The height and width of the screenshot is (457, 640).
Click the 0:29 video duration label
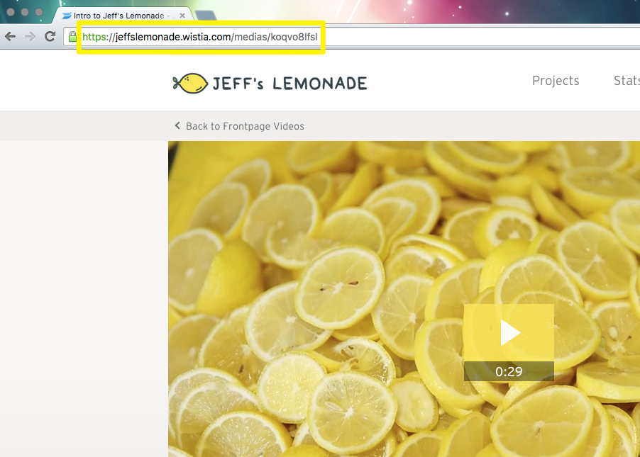pos(509,371)
